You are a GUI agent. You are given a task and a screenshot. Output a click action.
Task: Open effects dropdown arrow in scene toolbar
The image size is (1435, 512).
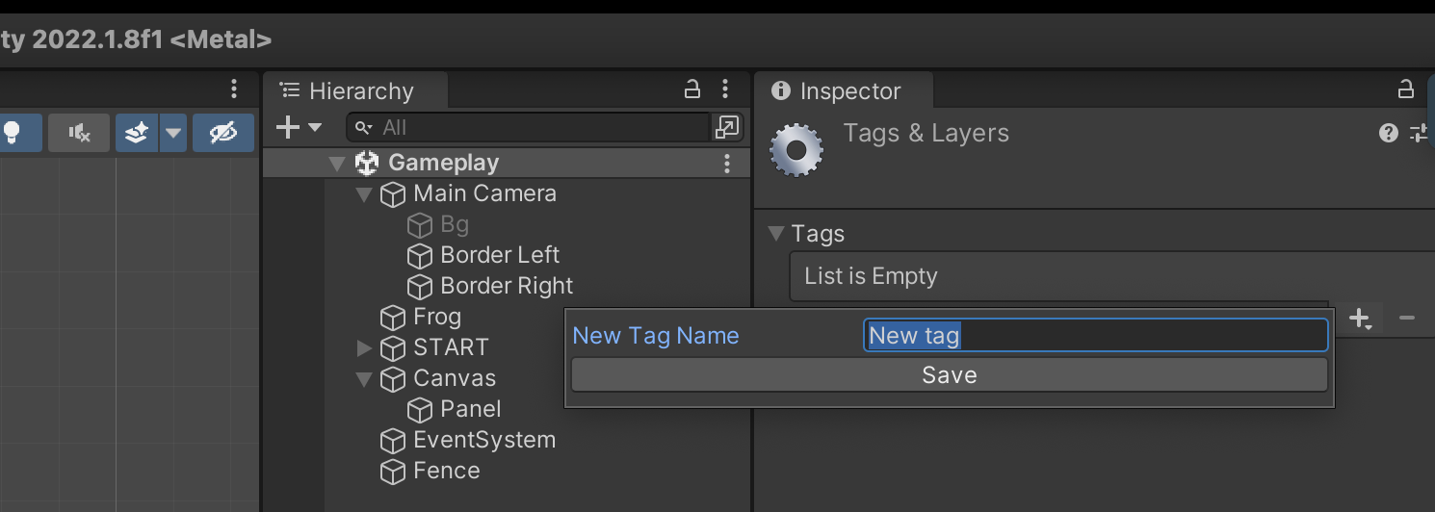(x=173, y=133)
